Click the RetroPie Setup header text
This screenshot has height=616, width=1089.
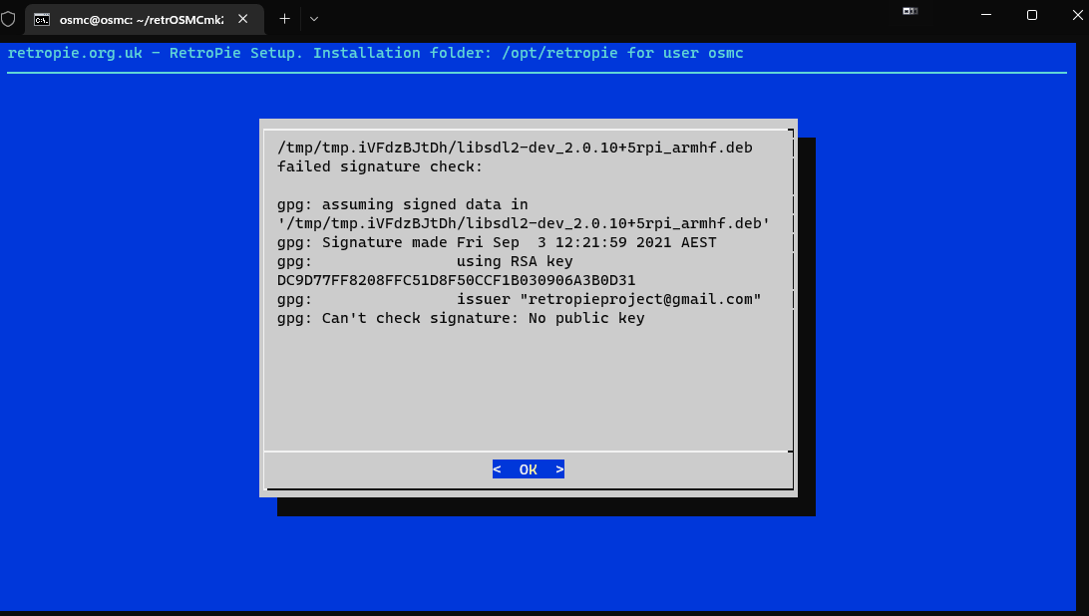(375, 53)
